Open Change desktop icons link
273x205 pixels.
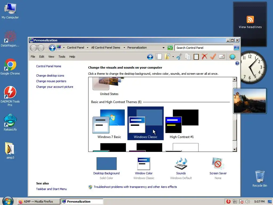point(50,76)
